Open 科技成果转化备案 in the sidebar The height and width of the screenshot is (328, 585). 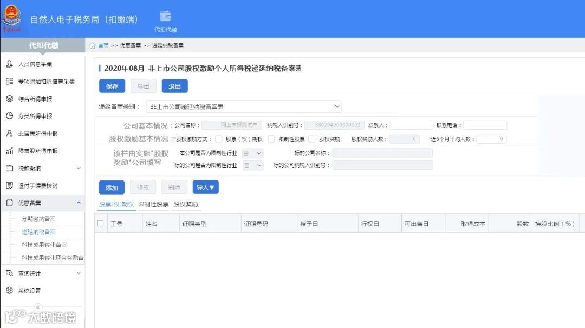click(x=44, y=245)
